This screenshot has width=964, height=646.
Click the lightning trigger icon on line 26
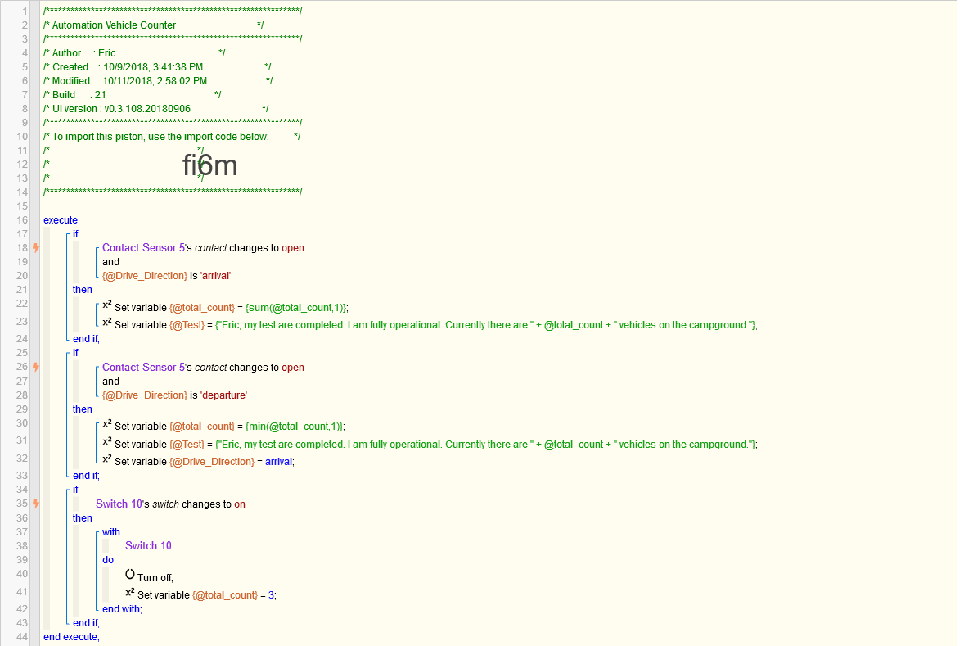pyautogui.click(x=36, y=368)
